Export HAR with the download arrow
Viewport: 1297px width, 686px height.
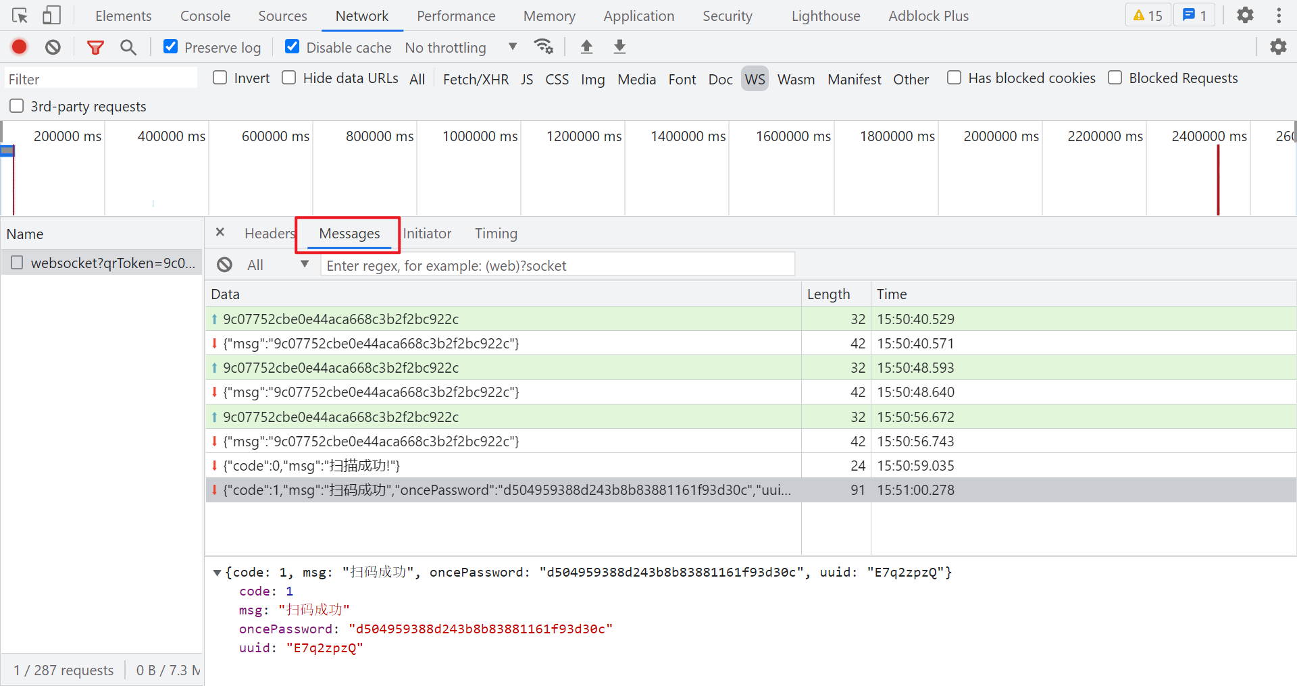click(619, 47)
